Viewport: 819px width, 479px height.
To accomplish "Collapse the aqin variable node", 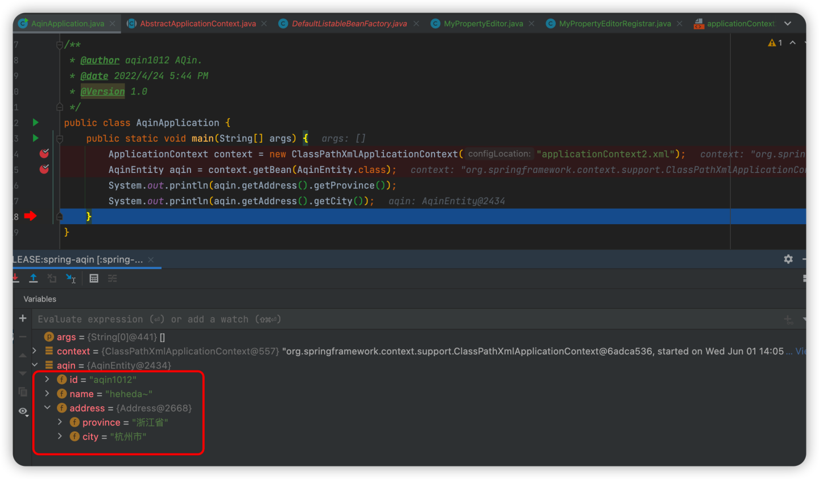I will (x=34, y=365).
